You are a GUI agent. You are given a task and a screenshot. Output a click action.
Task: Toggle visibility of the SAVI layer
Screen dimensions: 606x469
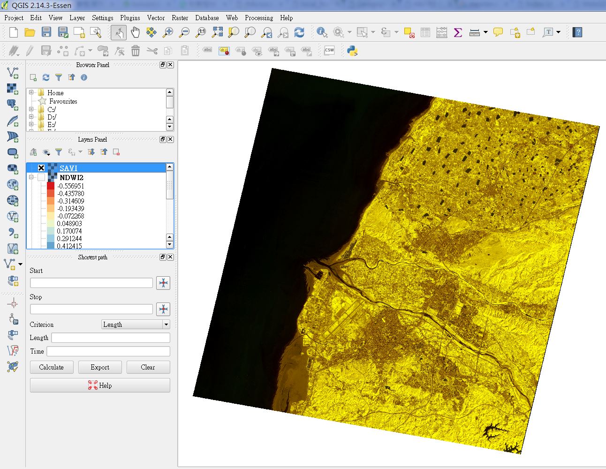(x=41, y=168)
